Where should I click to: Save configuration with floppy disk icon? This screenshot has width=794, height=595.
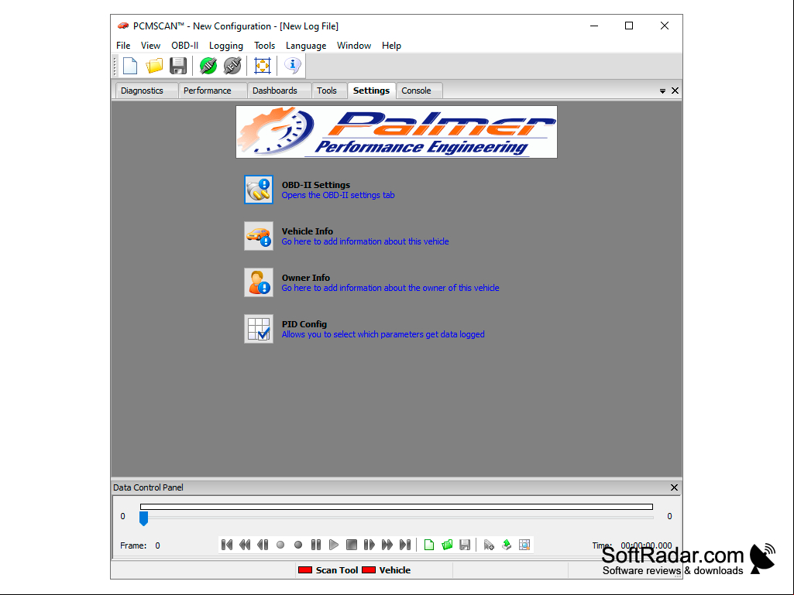click(177, 66)
